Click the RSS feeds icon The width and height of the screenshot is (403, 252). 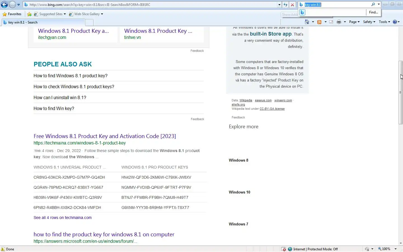pyautogui.click(x=319, y=22)
